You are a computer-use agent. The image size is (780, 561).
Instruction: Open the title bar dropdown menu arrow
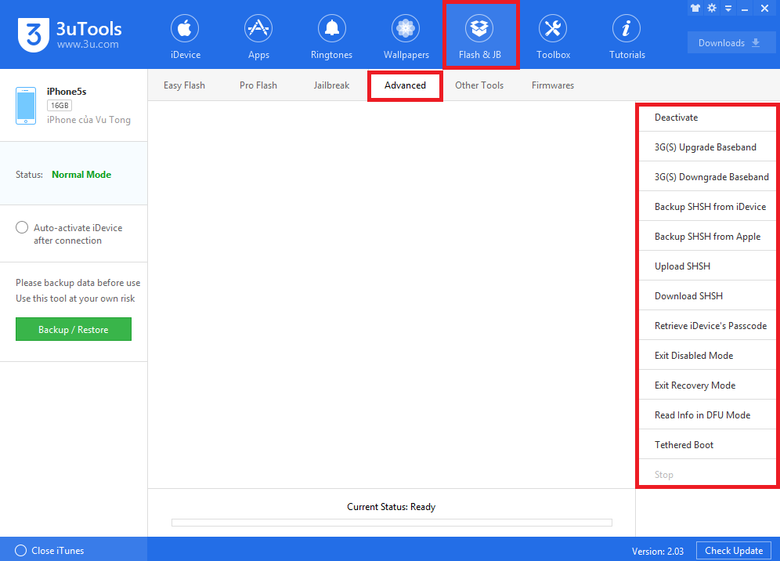728,9
